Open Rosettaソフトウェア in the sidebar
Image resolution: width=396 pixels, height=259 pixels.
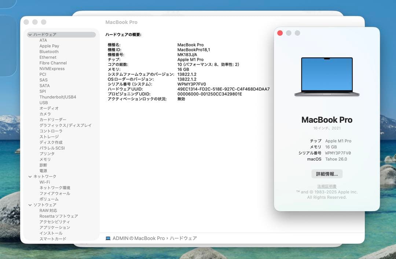pyautogui.click(x=59, y=217)
